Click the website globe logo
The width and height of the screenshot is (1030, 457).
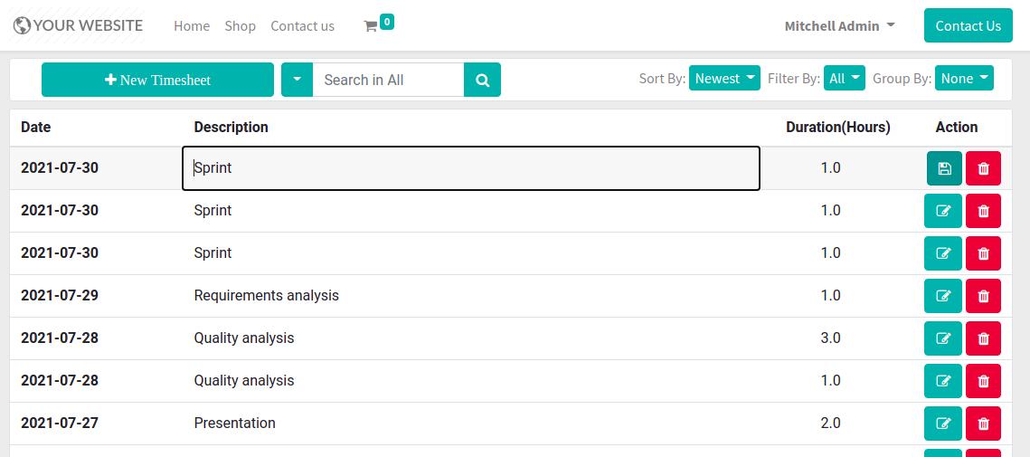[x=22, y=25]
